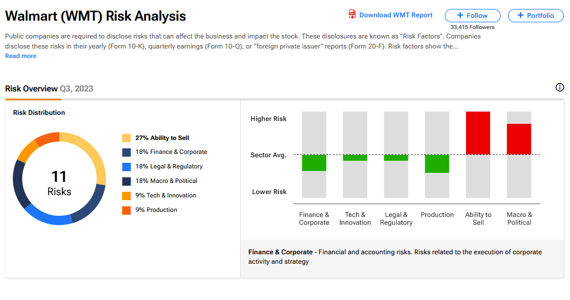570x300 pixels.
Task: Select the green Finance & Corporate risk bar
Action: pos(314,163)
